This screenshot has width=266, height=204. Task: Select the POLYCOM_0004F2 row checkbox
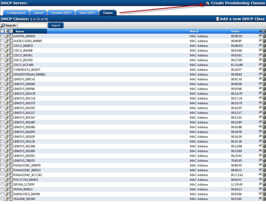[2, 179]
